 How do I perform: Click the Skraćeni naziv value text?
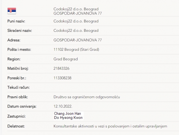click(x=76, y=30)
